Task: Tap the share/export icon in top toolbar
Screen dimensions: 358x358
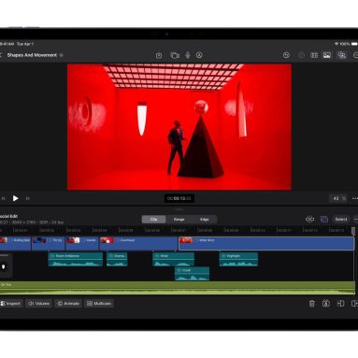Action: click(x=159, y=55)
